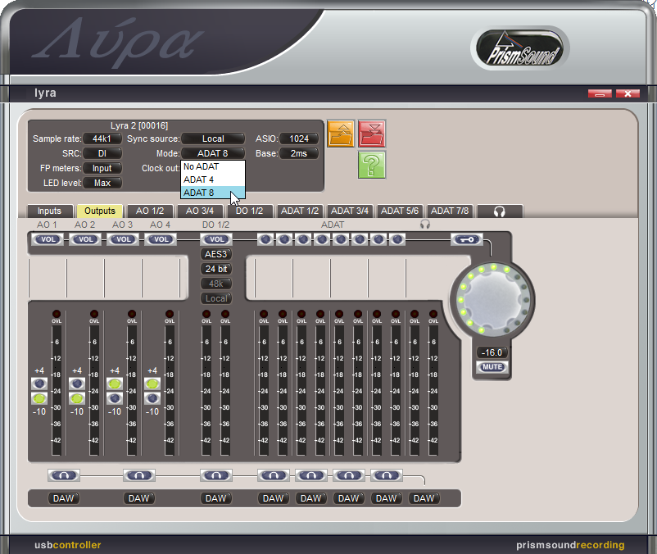Click DAW source button for AO 1/2
The image size is (657, 554).
(64, 498)
